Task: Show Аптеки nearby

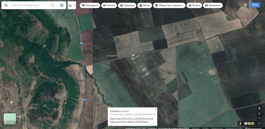Action: pos(194,5)
